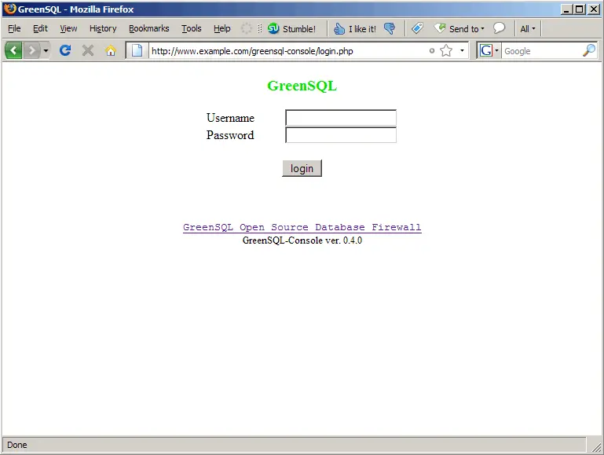The image size is (604, 455).
Task: Go to the Home page icon
Action: pos(111,50)
